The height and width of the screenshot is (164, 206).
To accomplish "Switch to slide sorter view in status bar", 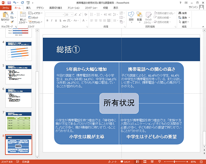I will click(145, 162).
